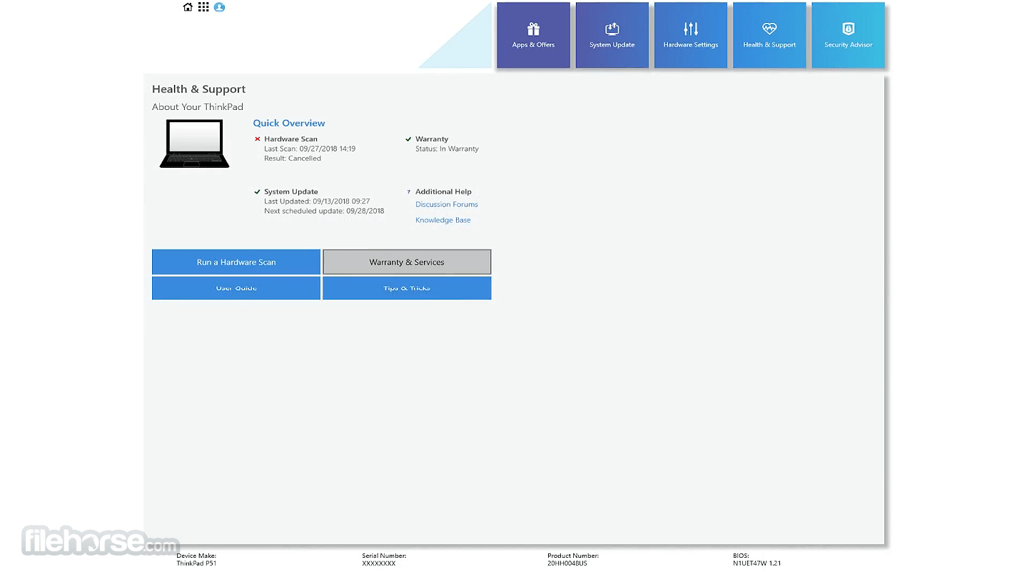Open the Tips & Tricks button
1027x577 pixels.
coord(407,288)
